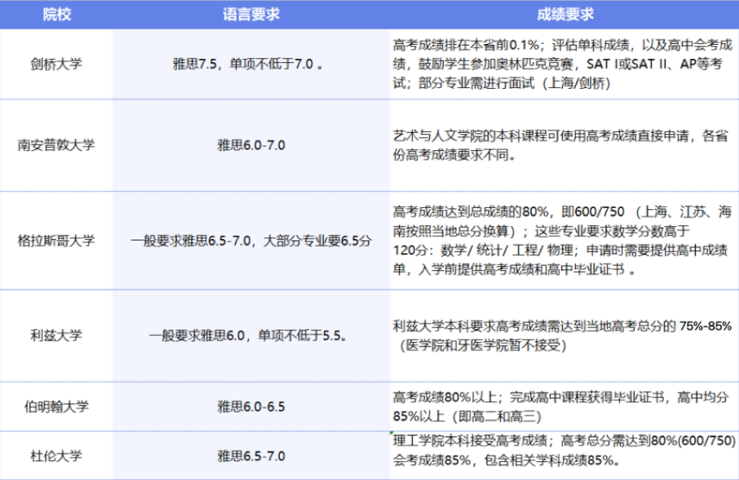This screenshot has width=739, height=480.
Task: Click the 格拉斯哥大学 cell
Action: click(x=57, y=240)
